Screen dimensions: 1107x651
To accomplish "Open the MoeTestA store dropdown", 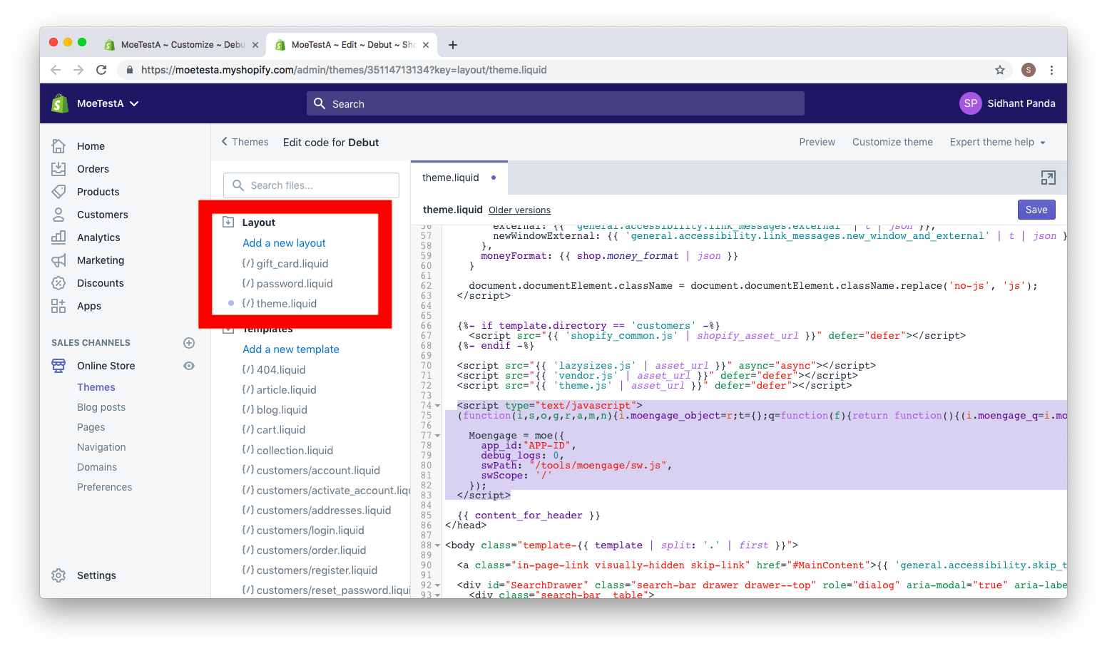I will tap(108, 103).
